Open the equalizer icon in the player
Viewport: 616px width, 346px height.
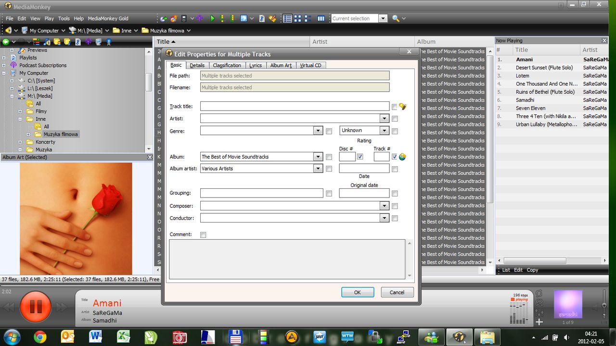[x=539, y=312]
